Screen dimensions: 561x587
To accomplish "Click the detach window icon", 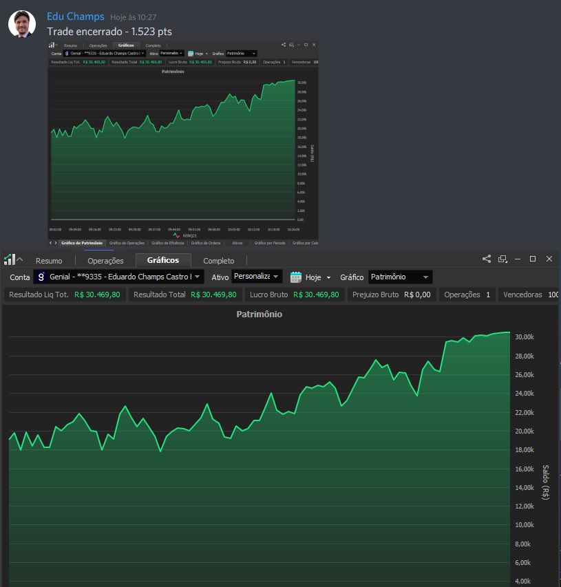I will [502, 259].
